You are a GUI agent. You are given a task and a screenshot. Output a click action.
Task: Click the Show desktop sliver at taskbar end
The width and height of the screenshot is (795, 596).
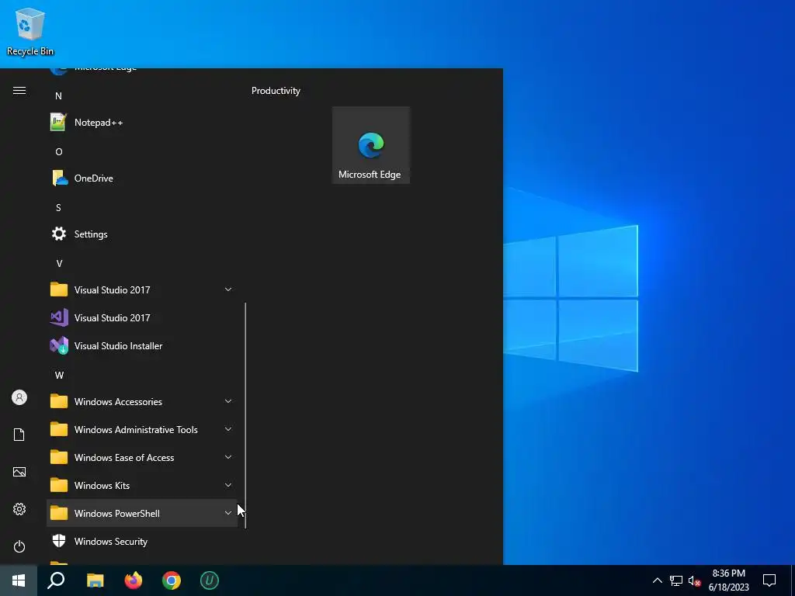click(x=793, y=580)
